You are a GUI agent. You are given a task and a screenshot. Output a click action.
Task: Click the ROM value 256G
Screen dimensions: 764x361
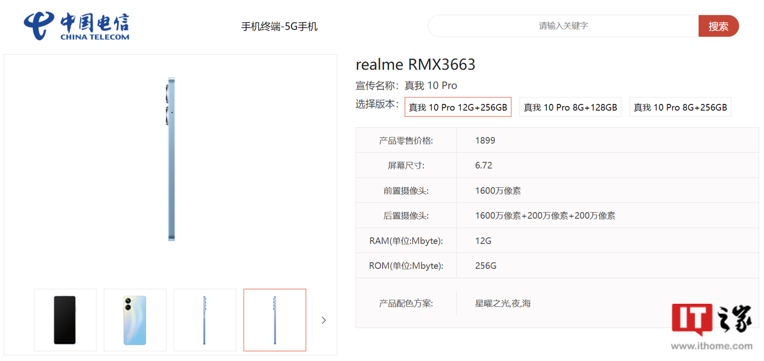pyautogui.click(x=486, y=266)
